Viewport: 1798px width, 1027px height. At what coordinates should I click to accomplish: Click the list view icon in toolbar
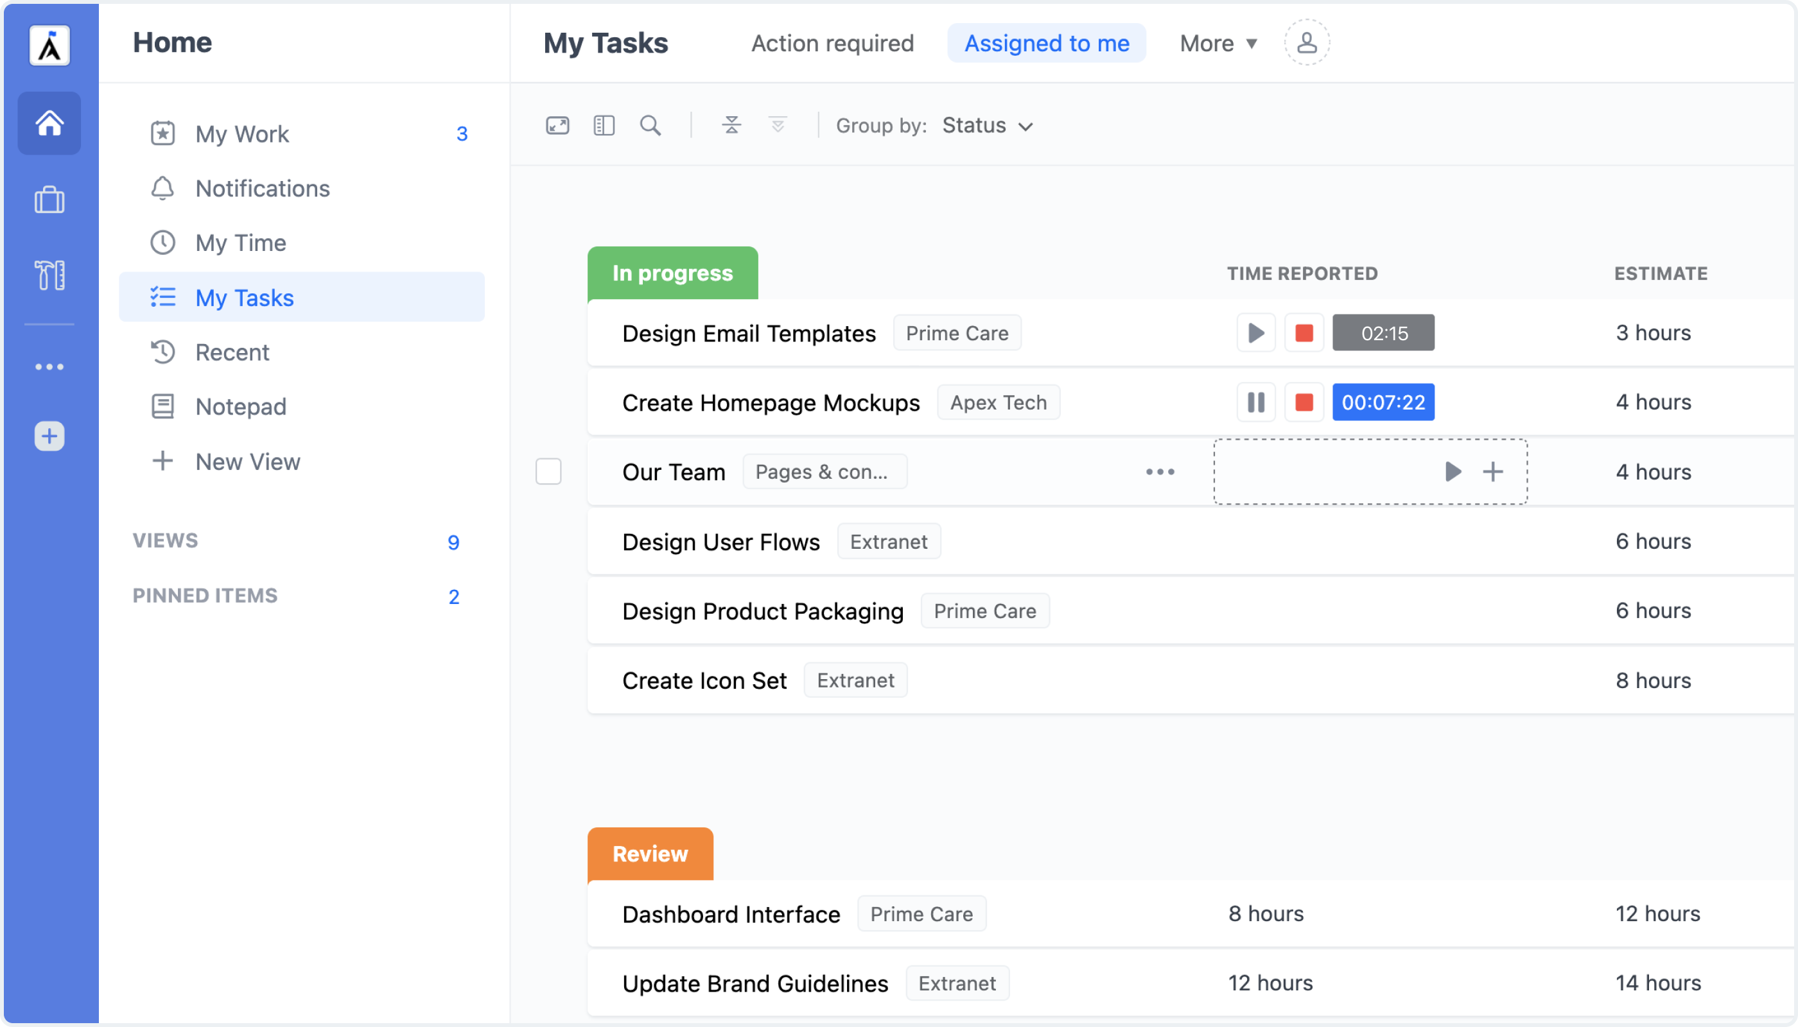[604, 125]
